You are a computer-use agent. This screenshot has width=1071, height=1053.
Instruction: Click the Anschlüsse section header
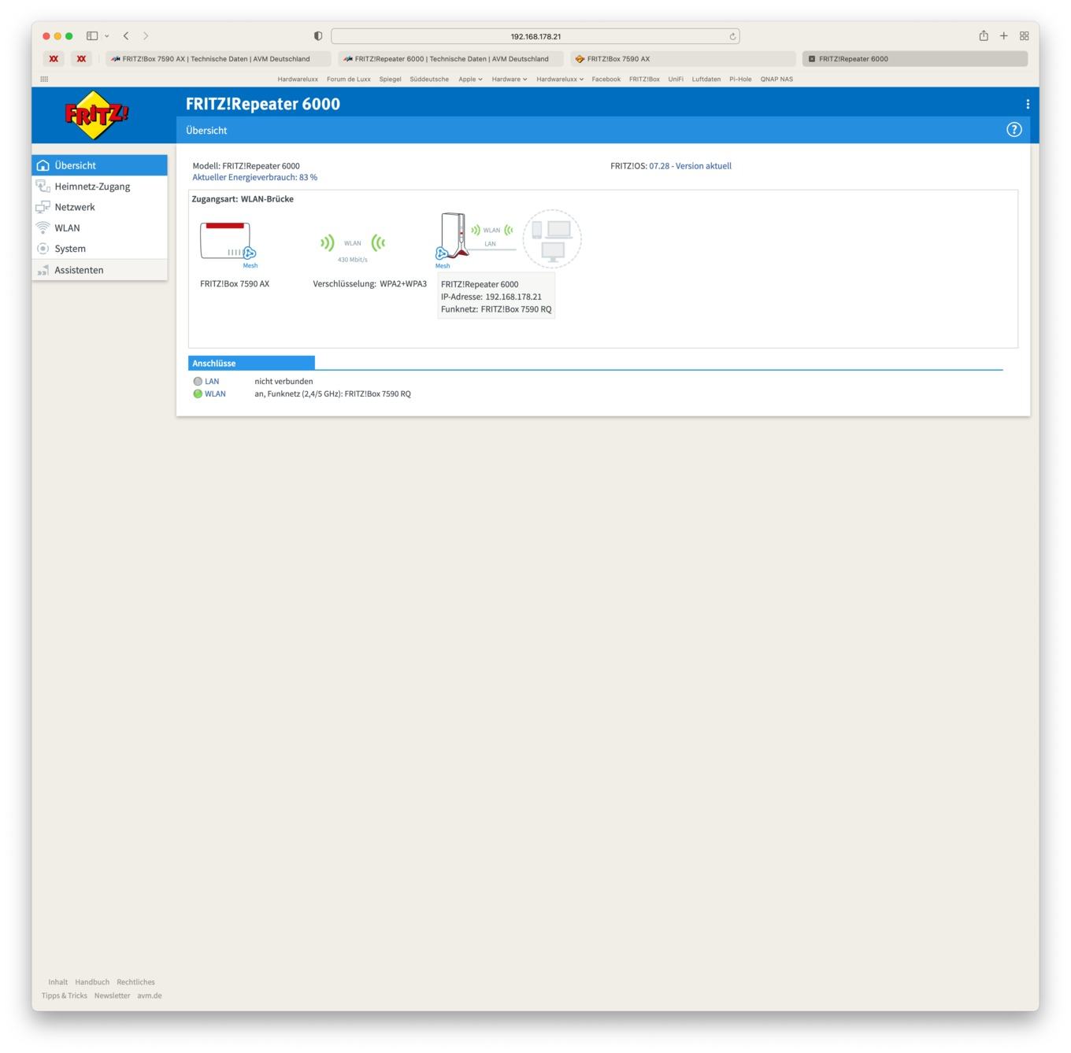coord(251,364)
